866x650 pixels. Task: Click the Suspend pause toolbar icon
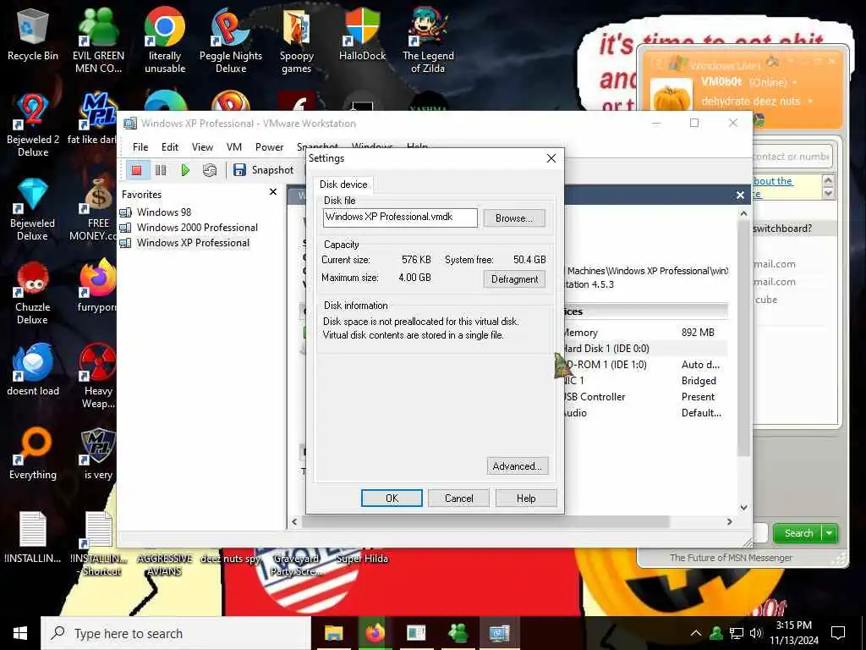(161, 170)
